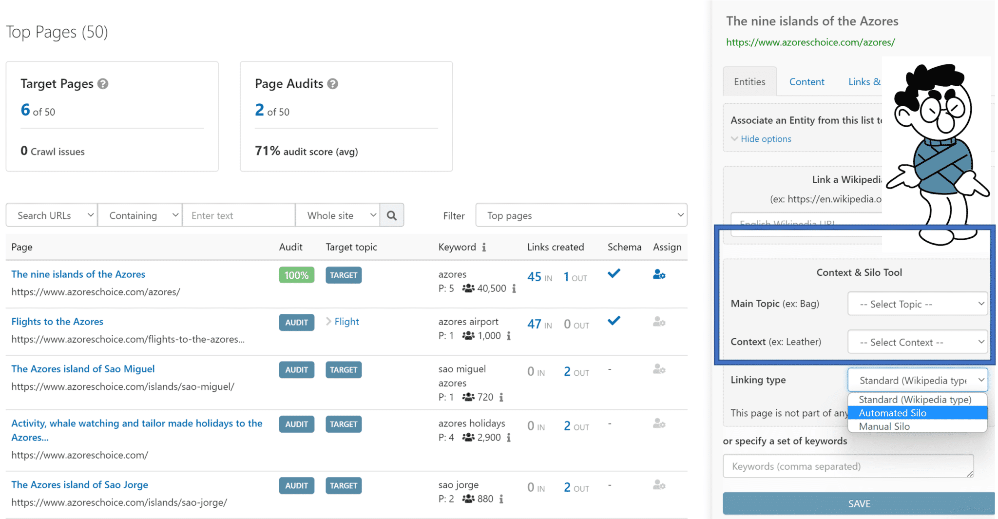998x519 pixels.
Task: Click schema checkmark for Flights to the Azores
Action: click(614, 321)
